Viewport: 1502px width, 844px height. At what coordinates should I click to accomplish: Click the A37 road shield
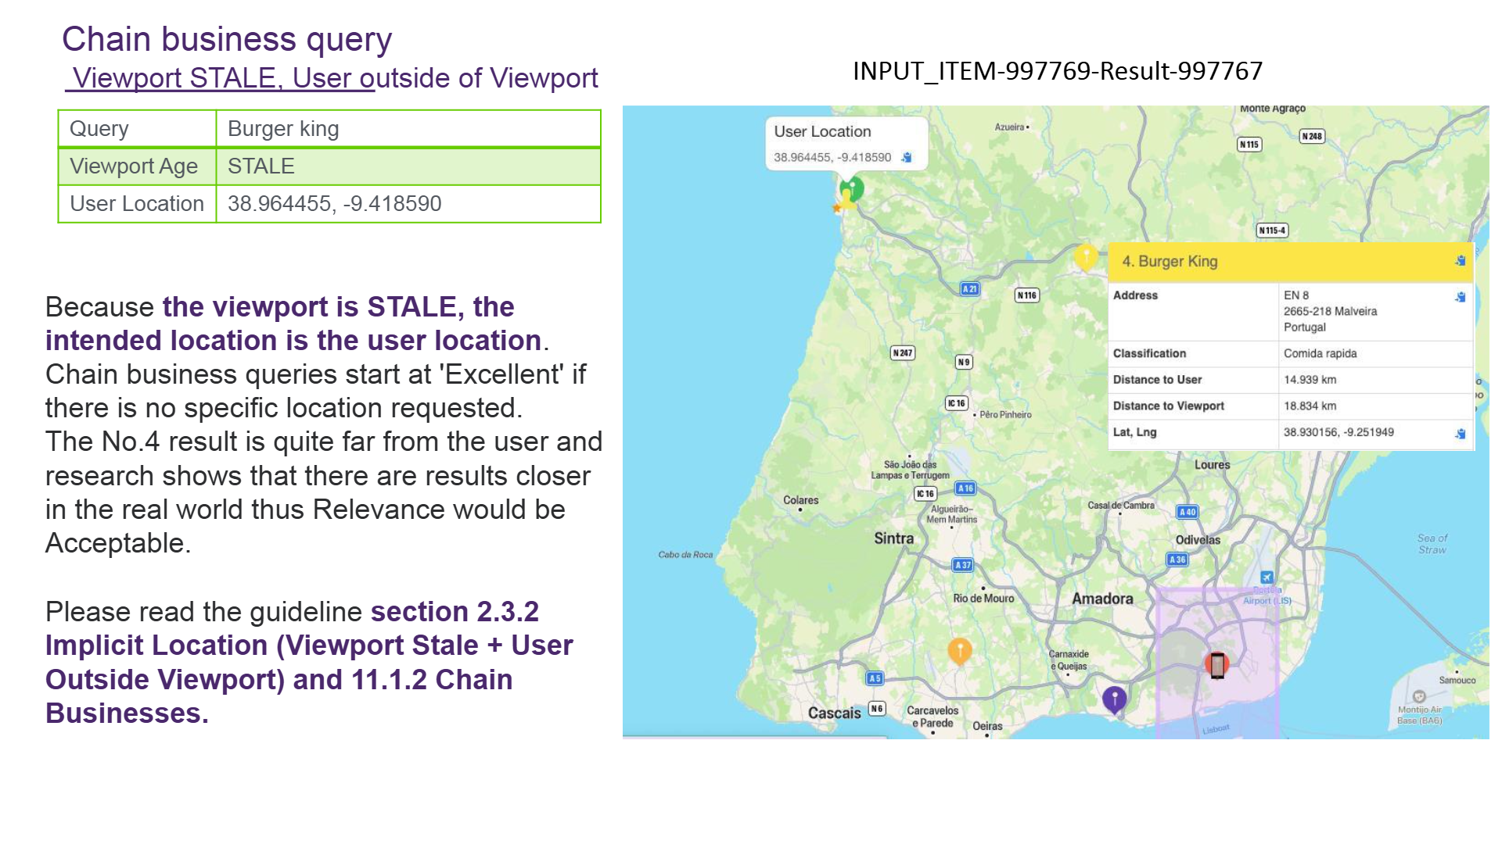click(962, 564)
